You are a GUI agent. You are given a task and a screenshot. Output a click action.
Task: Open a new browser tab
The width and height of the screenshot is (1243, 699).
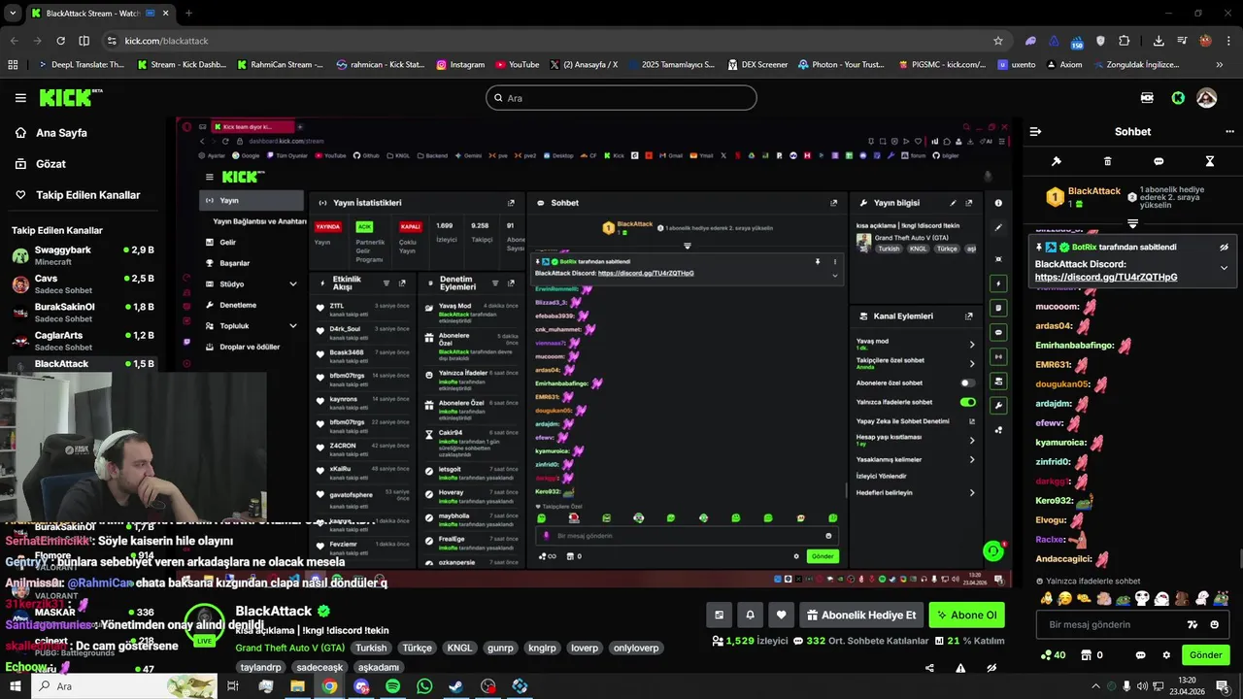click(x=188, y=14)
